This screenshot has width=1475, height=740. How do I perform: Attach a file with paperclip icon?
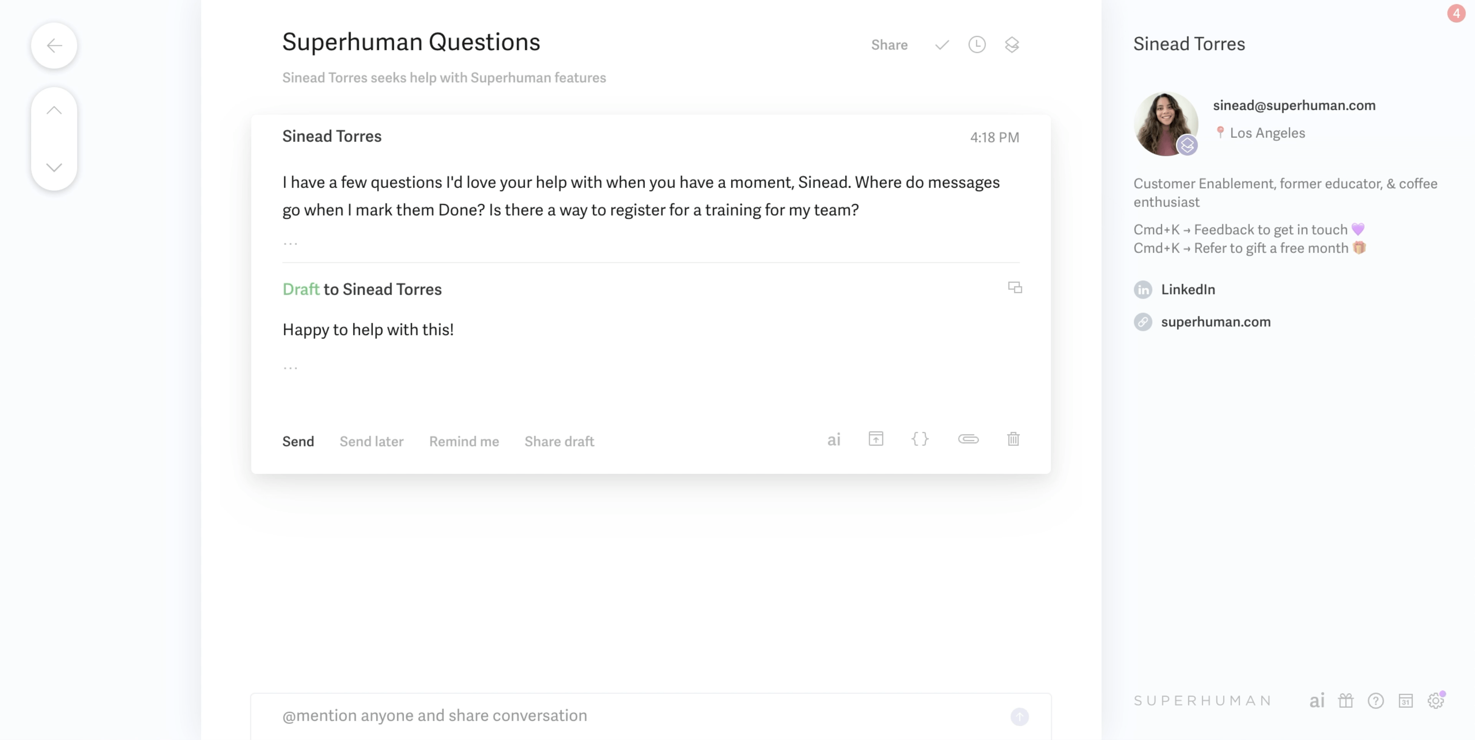tap(968, 439)
